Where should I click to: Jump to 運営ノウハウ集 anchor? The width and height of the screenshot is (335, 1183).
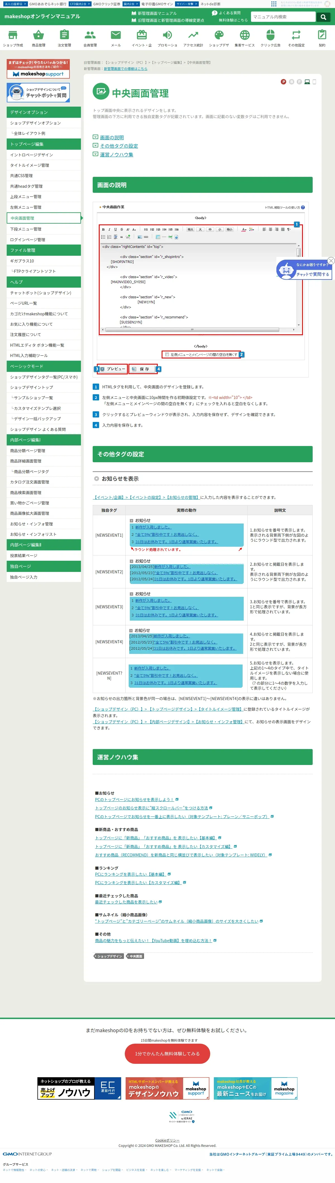point(116,155)
